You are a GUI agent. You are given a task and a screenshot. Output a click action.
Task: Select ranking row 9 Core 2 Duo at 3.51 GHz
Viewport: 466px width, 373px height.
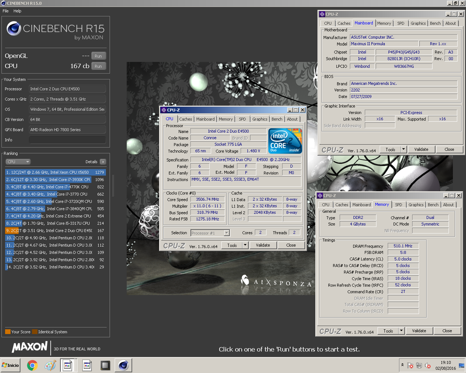point(55,231)
